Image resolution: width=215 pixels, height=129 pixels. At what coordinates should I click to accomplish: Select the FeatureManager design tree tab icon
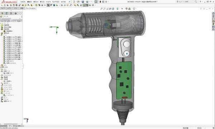point(2,14)
